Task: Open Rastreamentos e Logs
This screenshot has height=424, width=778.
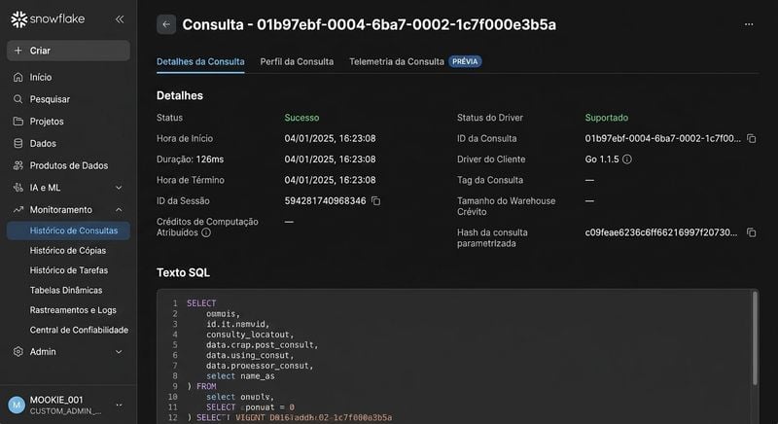Action: click(73, 310)
